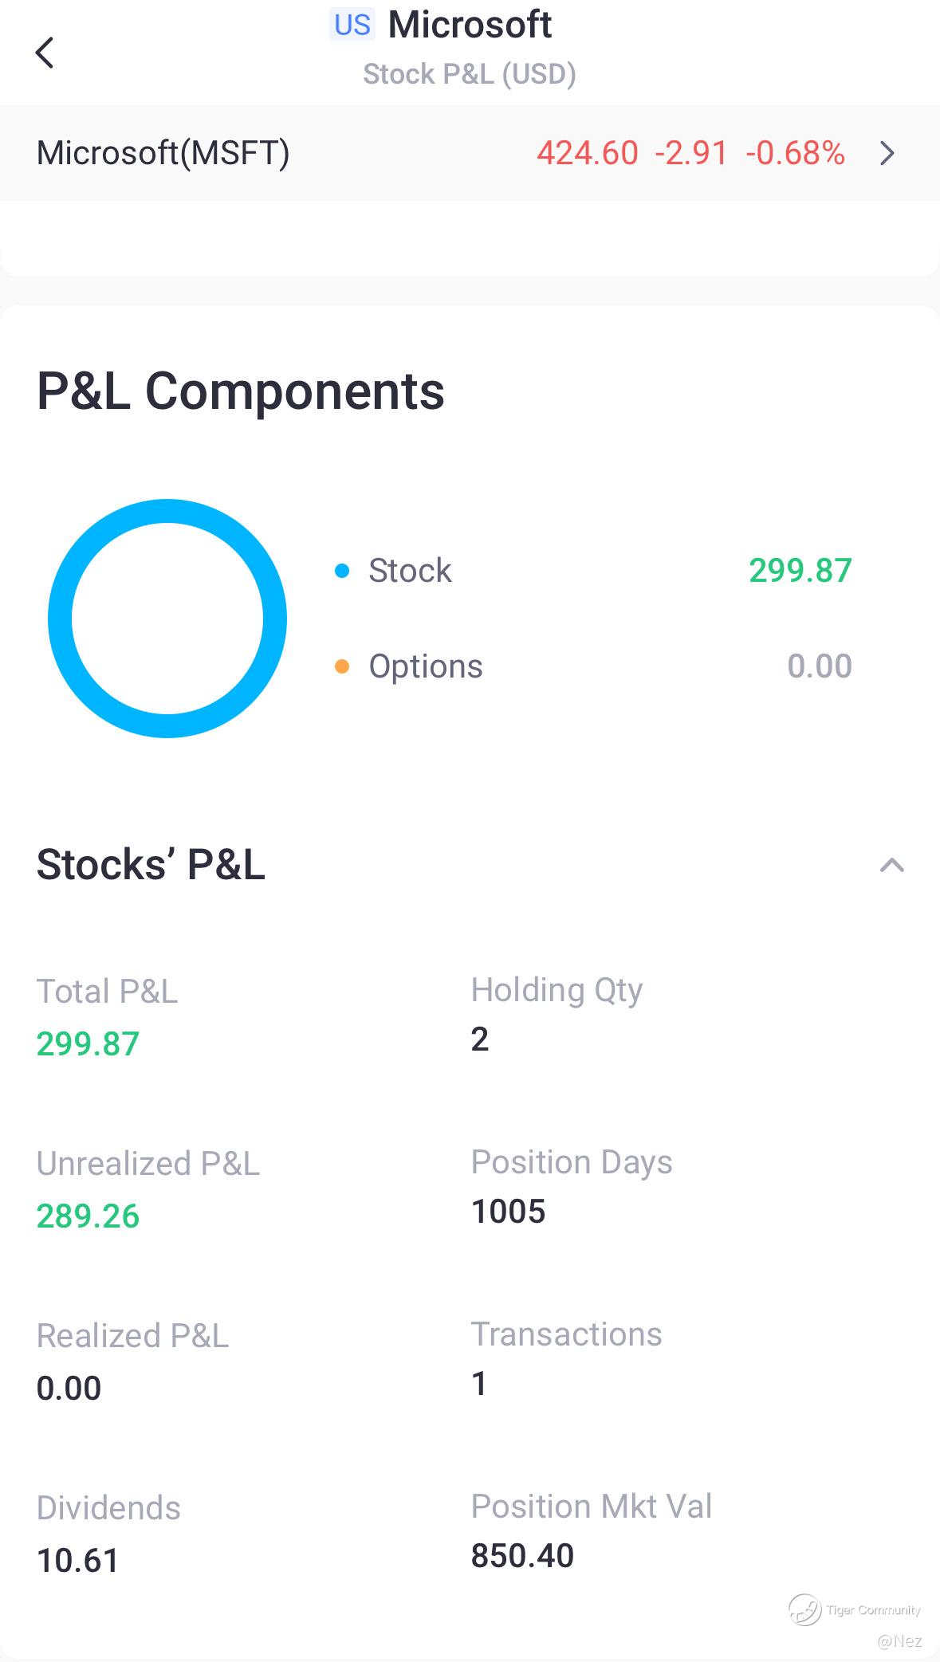Tap the Stock P&L (USD) subtitle
This screenshot has width=940, height=1662.
(469, 74)
